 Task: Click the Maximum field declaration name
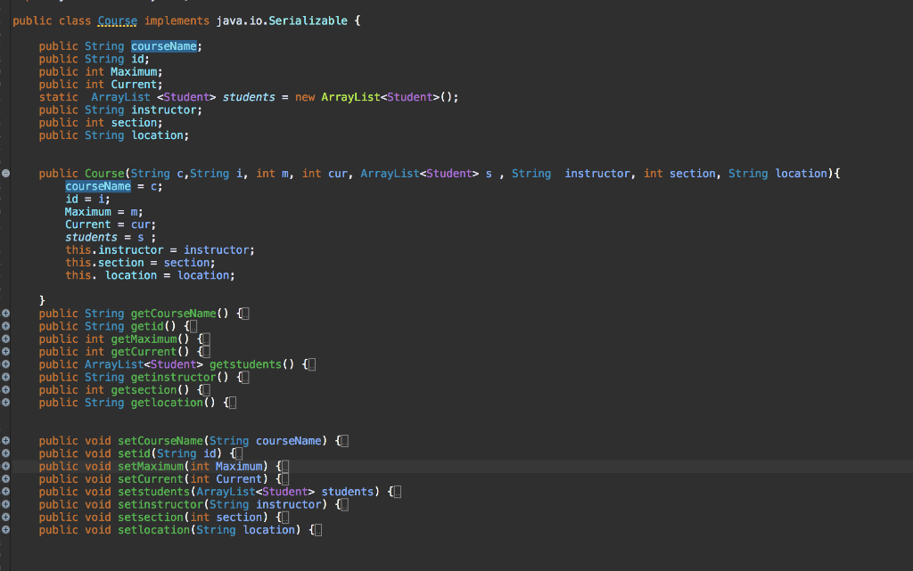click(134, 71)
